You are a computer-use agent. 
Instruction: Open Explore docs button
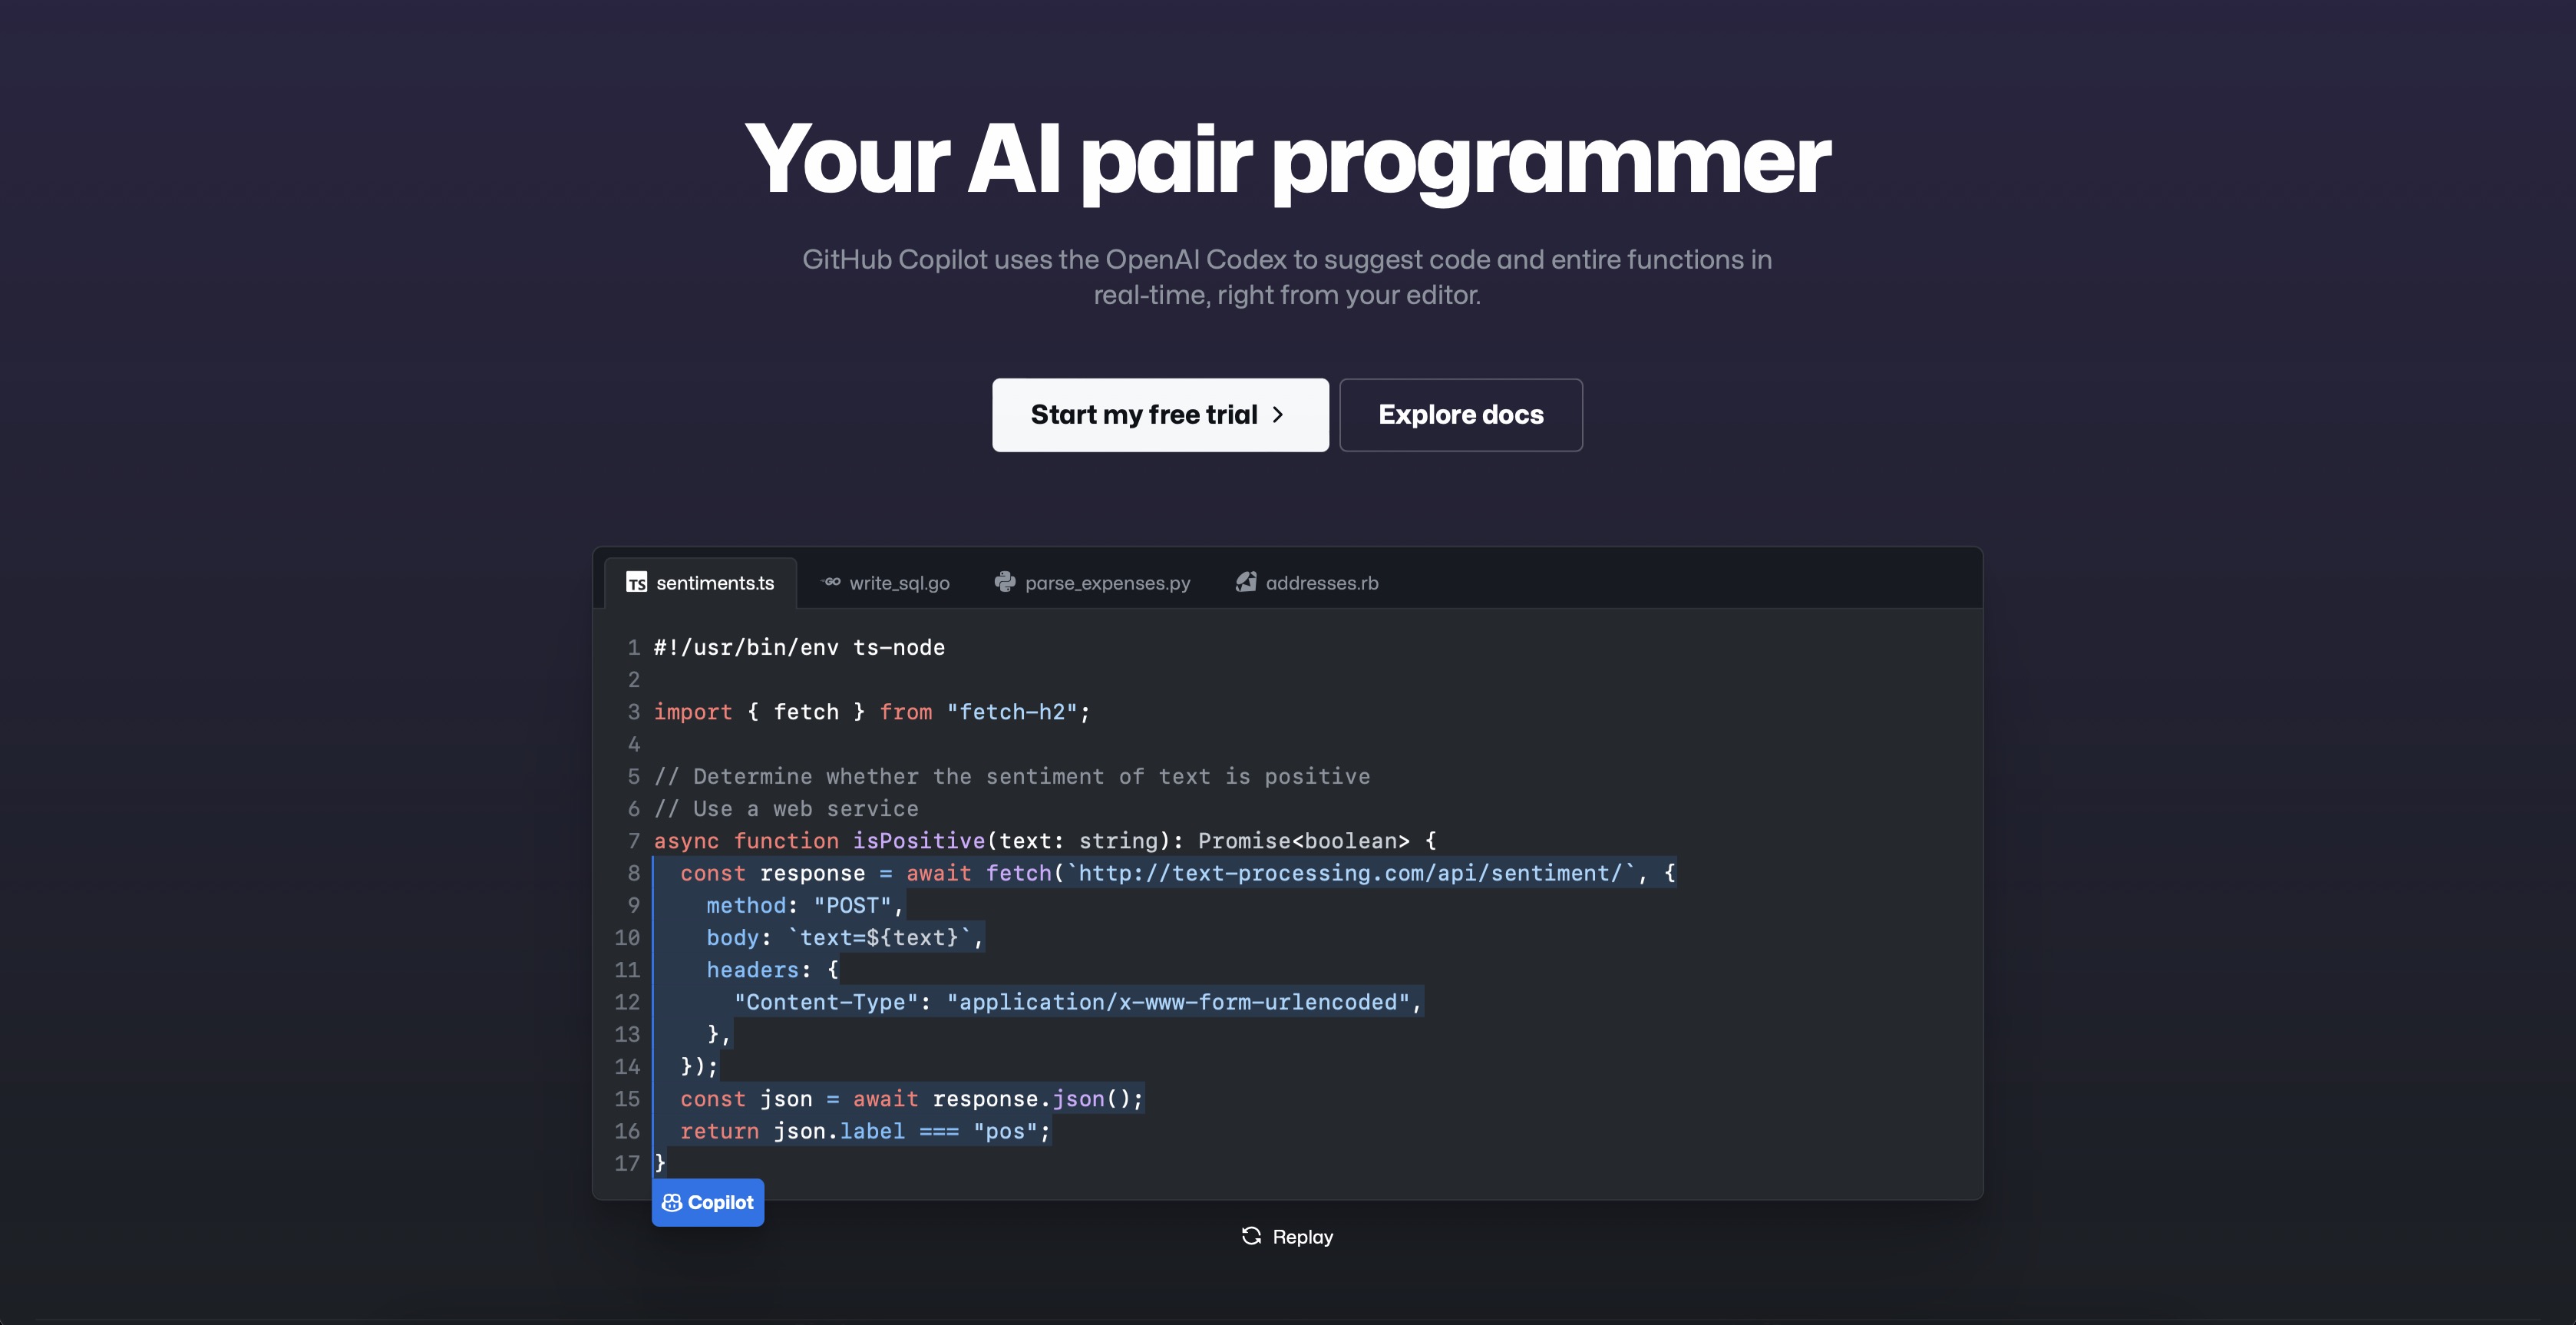click(1460, 415)
